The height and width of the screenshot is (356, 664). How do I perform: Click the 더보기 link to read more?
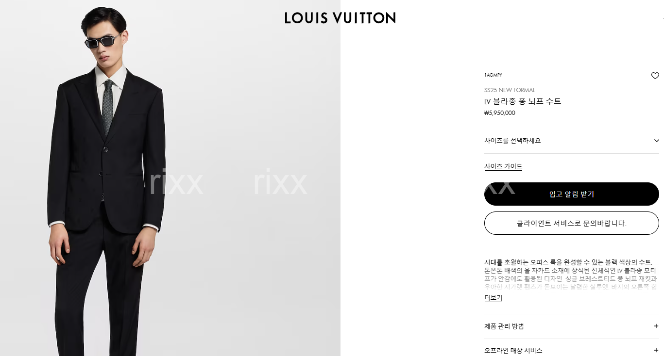(x=493, y=298)
